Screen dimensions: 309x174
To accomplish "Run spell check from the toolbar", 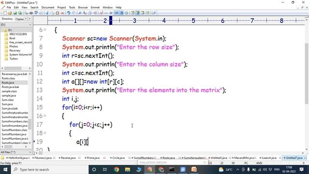I will (x=36, y=13).
